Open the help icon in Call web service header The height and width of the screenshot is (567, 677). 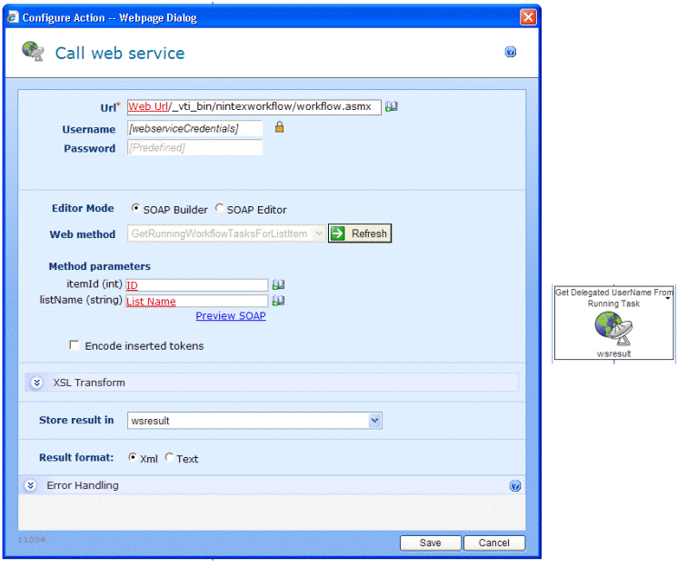pyautogui.click(x=511, y=52)
